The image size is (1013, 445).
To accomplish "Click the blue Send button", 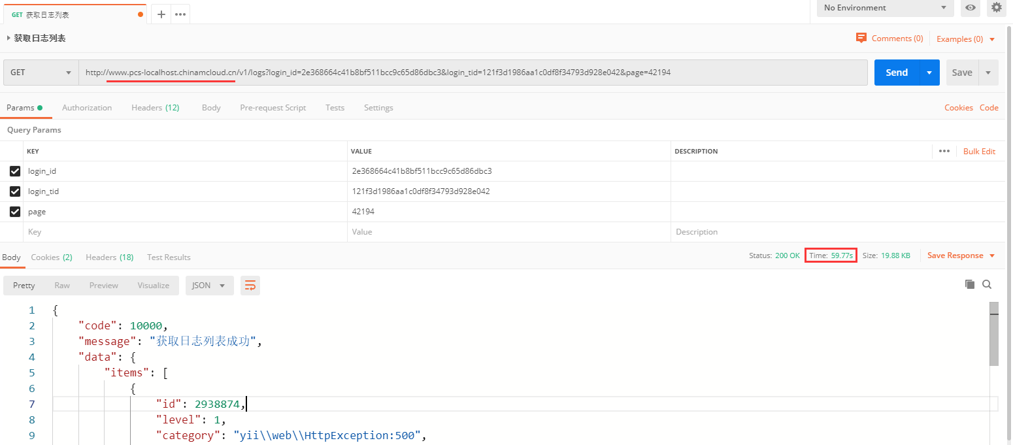I will [x=896, y=73].
